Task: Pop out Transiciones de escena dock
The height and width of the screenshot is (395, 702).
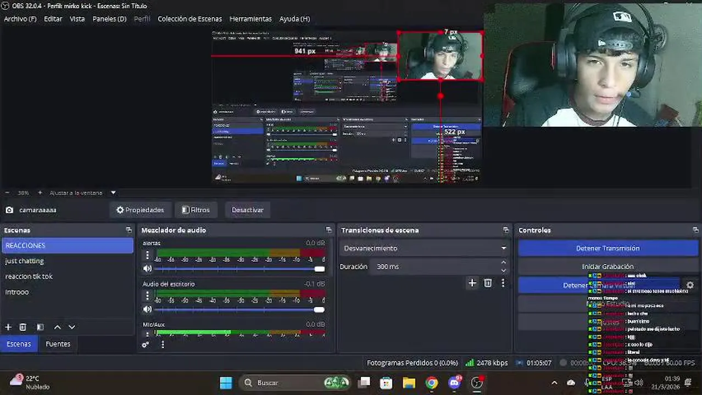Action: point(506,230)
